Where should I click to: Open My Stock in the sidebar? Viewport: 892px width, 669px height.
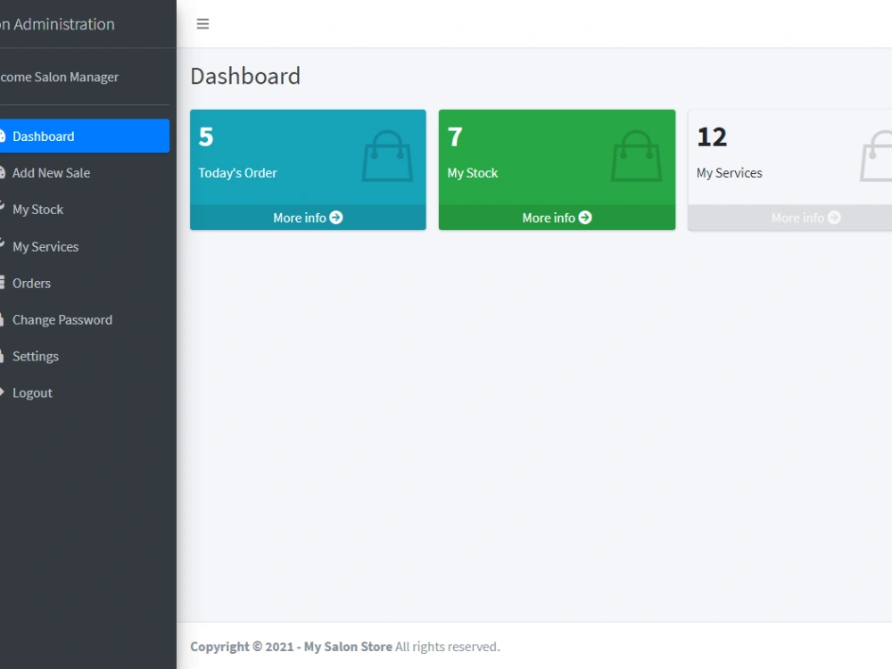[84, 210]
